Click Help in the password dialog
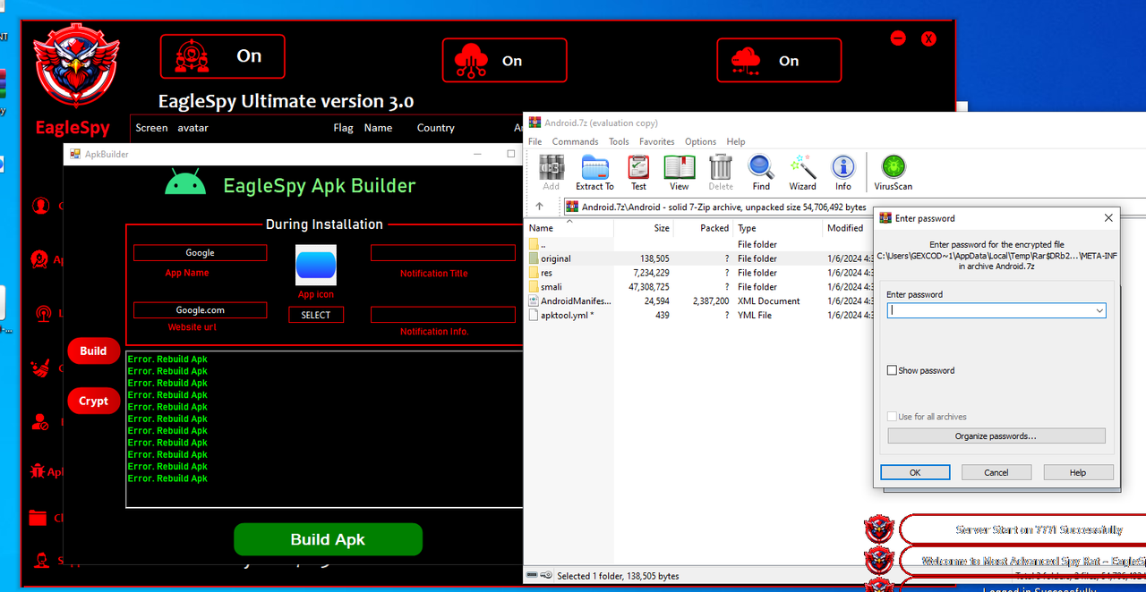Screen dimensions: 1146x592 [1078, 472]
